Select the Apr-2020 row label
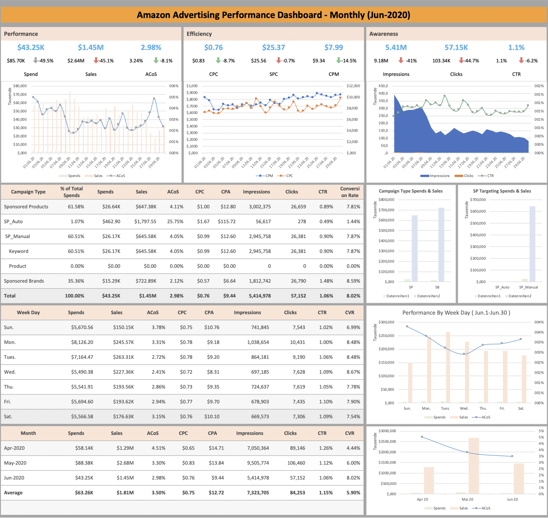The image size is (548, 518). pyautogui.click(x=14, y=448)
